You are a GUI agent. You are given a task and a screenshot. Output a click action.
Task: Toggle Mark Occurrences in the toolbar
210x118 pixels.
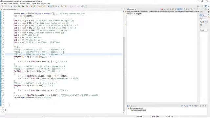tap(51, 6)
